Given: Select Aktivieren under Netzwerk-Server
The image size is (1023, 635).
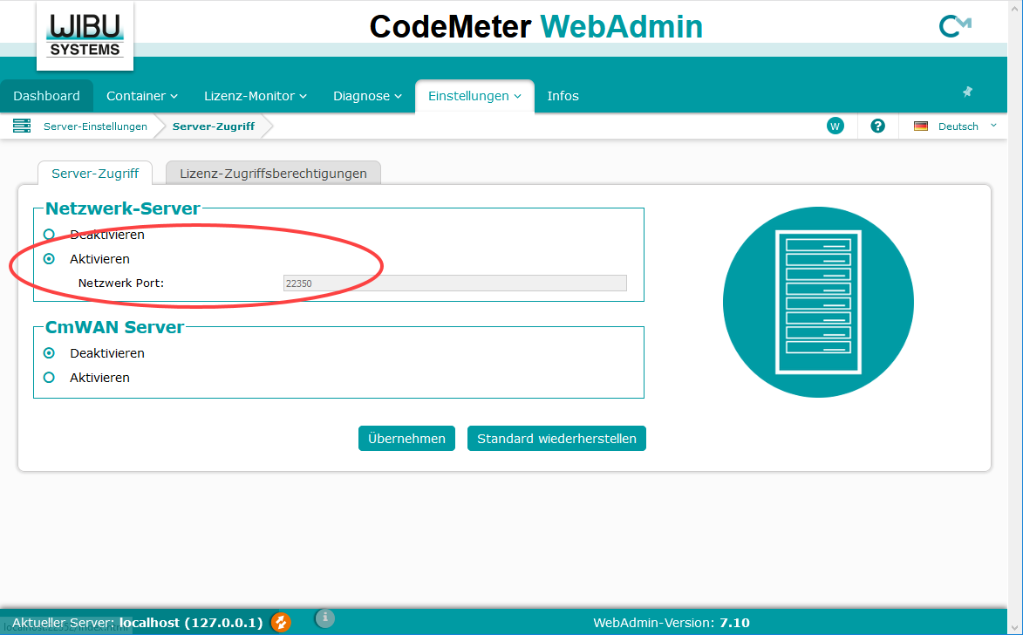Looking at the screenshot, I should [x=50, y=259].
